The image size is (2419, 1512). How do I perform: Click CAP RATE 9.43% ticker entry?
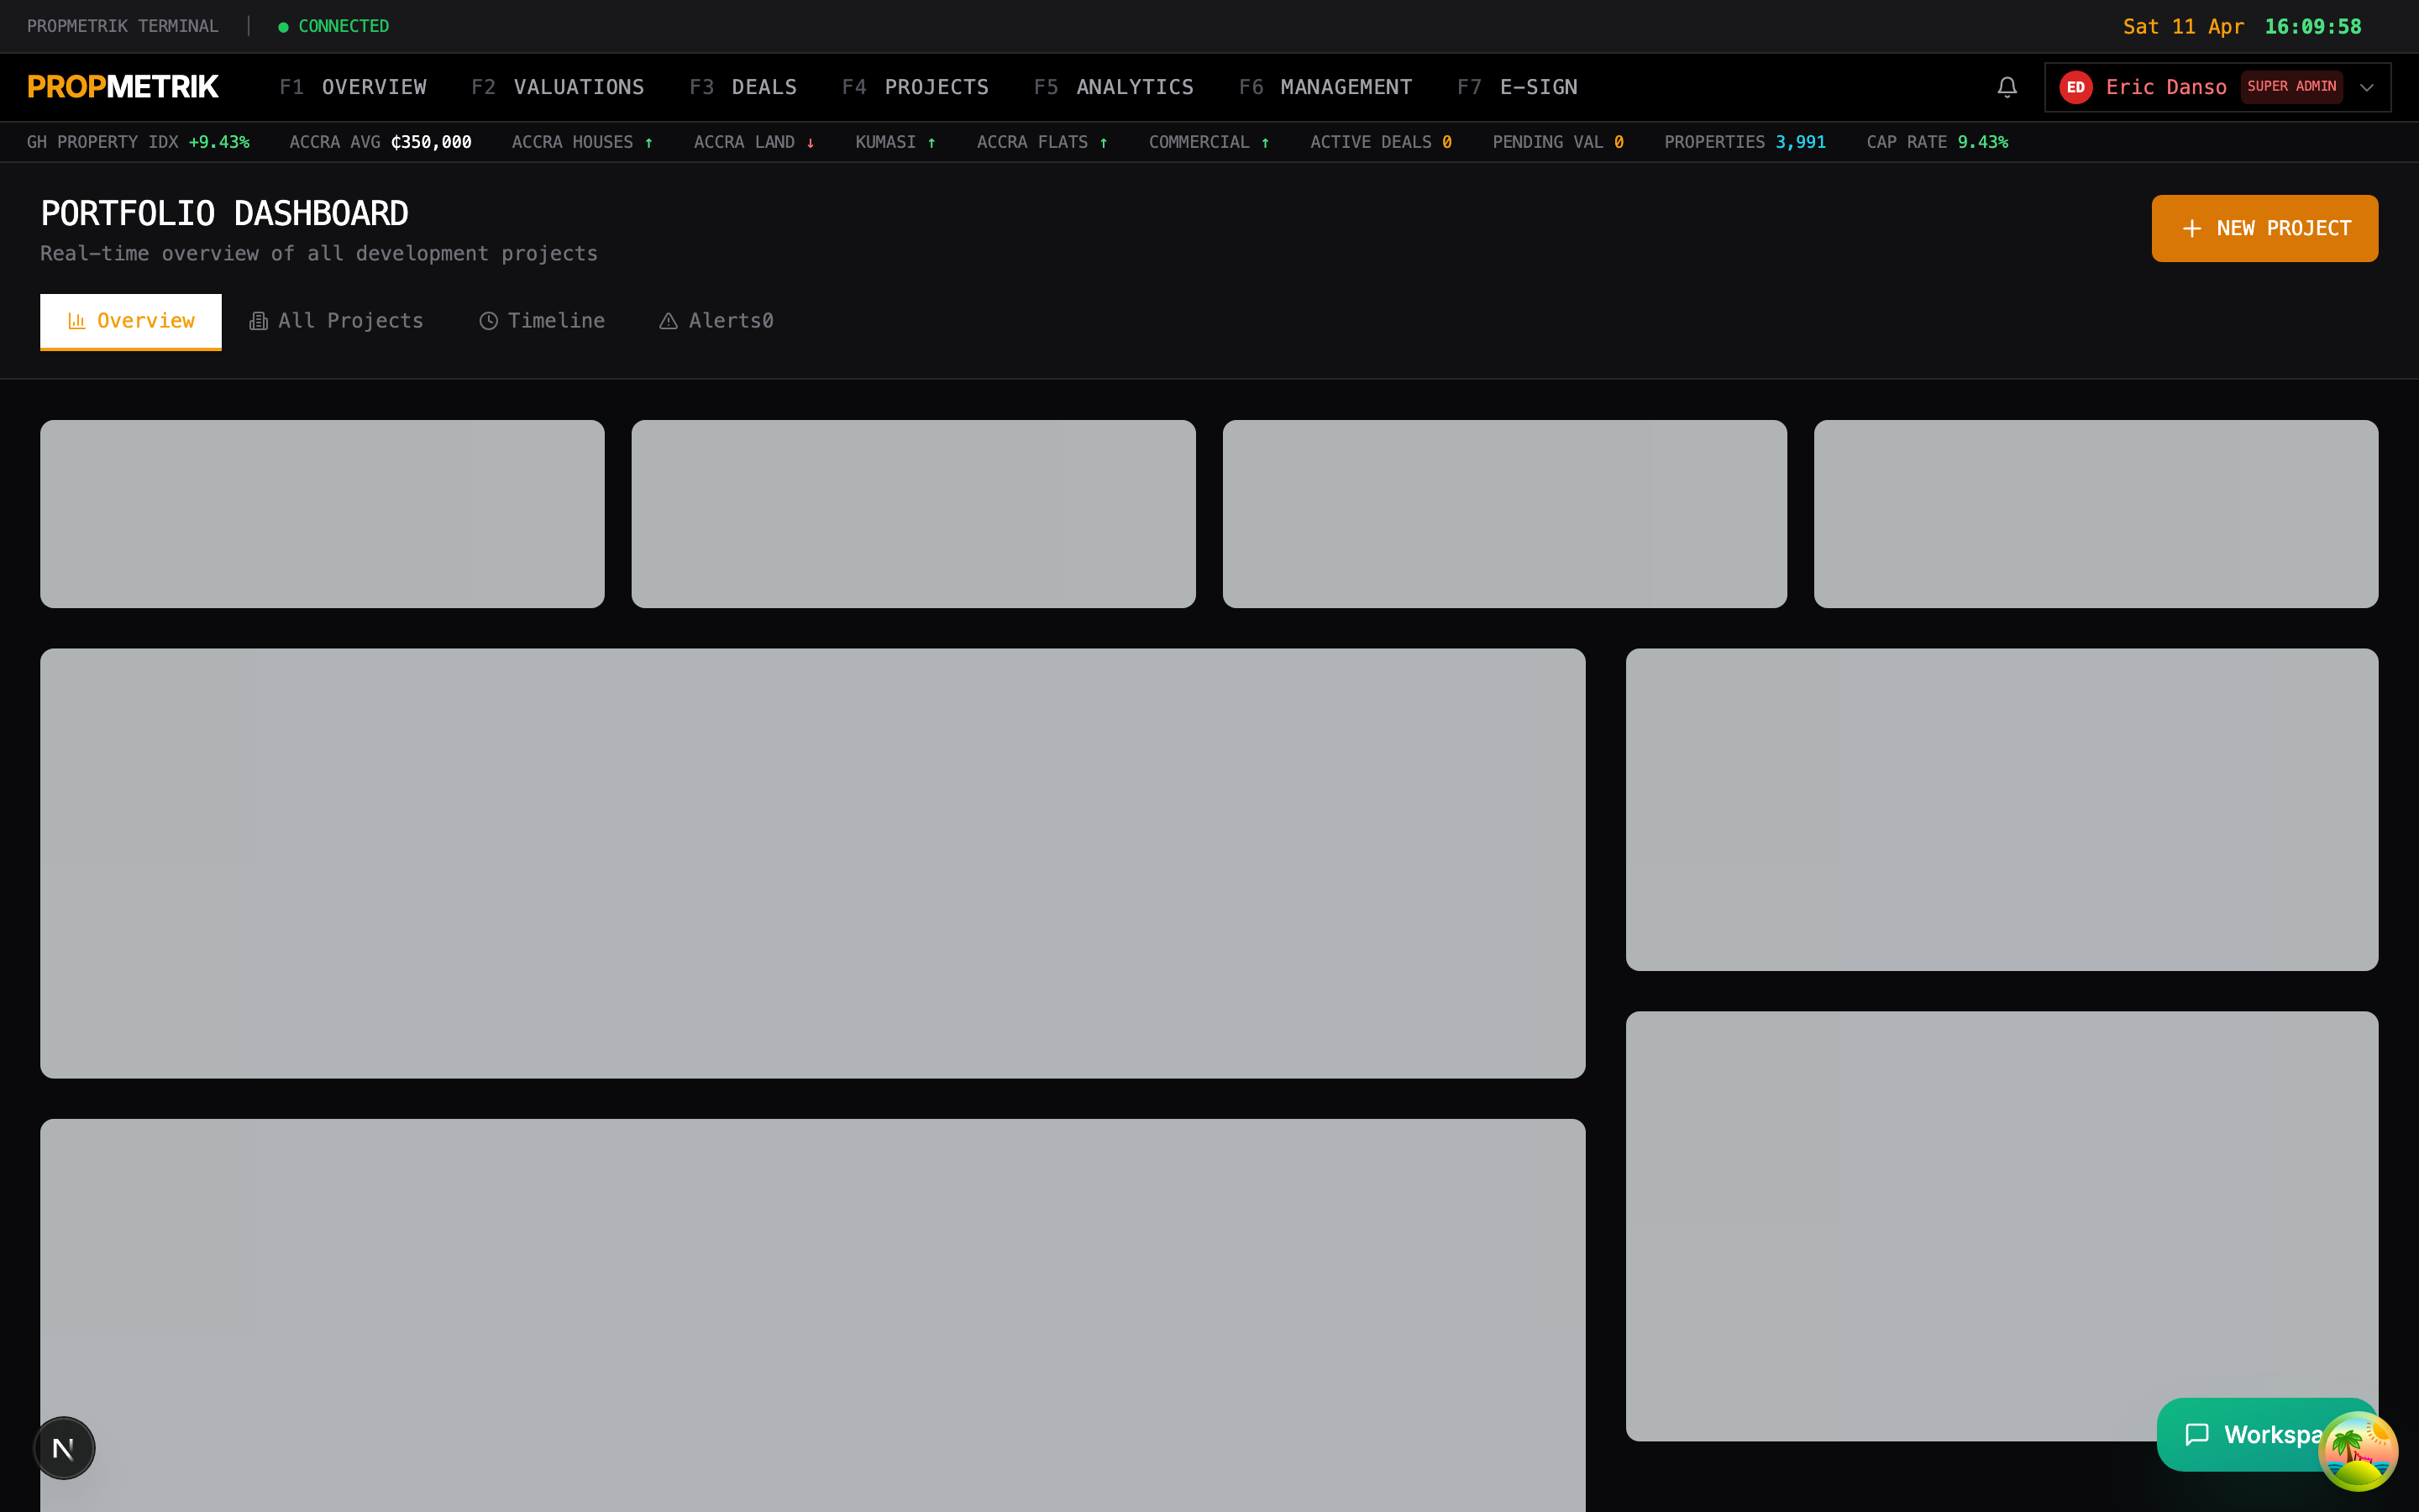(1936, 142)
